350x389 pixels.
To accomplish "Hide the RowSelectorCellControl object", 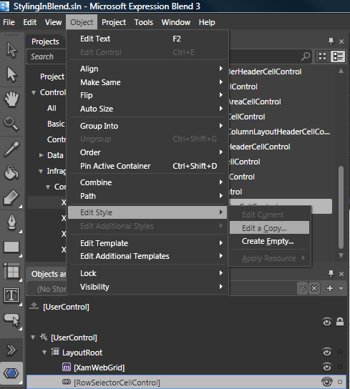I will point(327,382).
